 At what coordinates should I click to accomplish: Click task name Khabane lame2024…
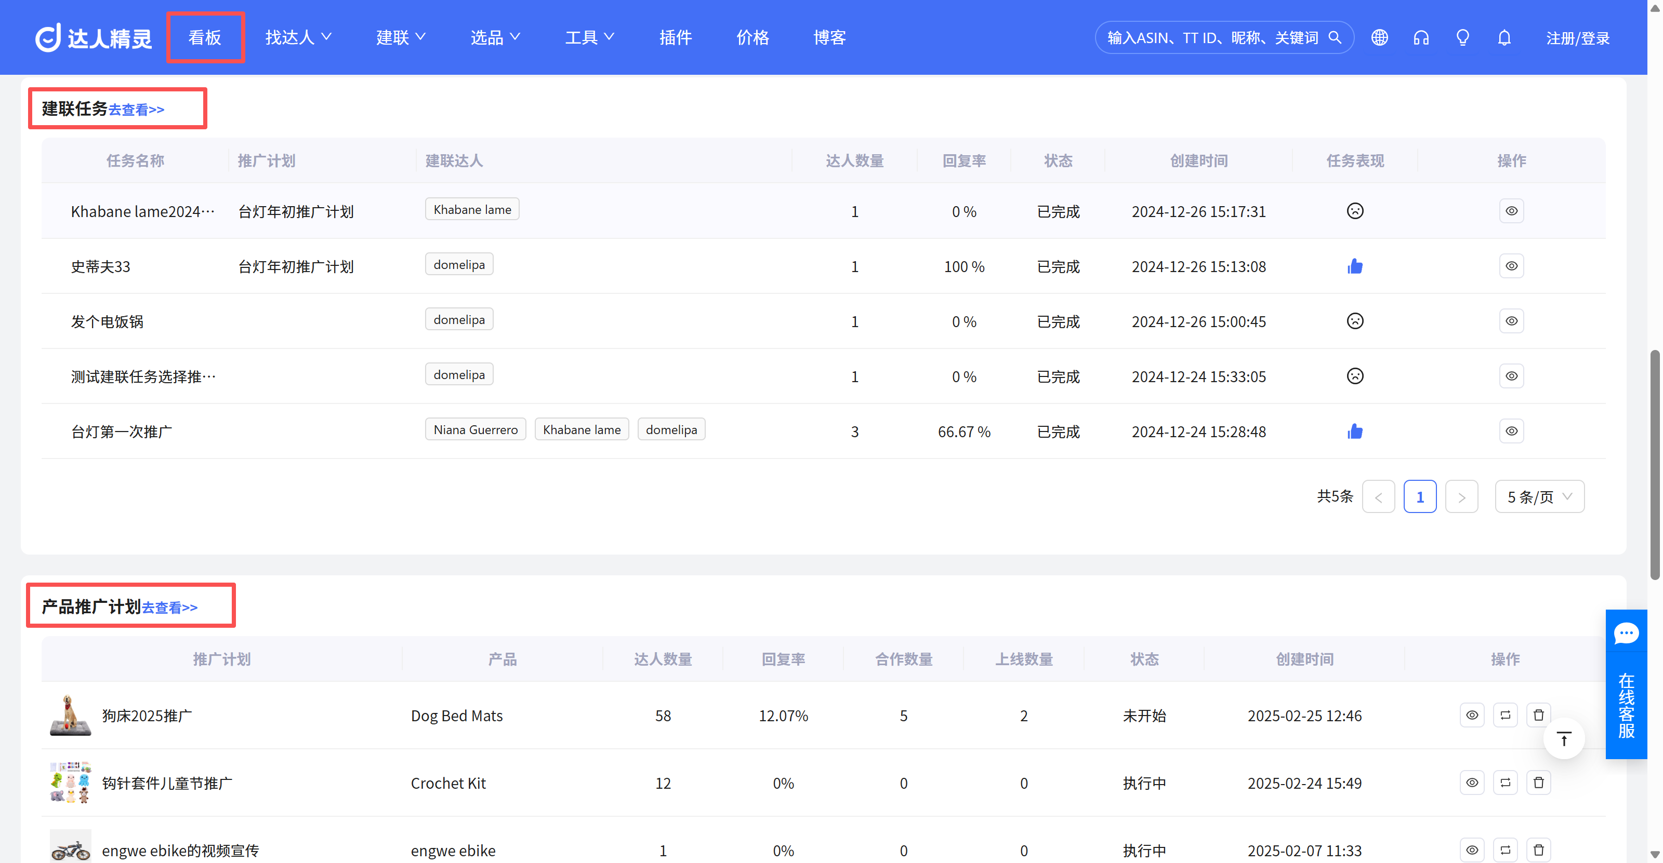(143, 211)
